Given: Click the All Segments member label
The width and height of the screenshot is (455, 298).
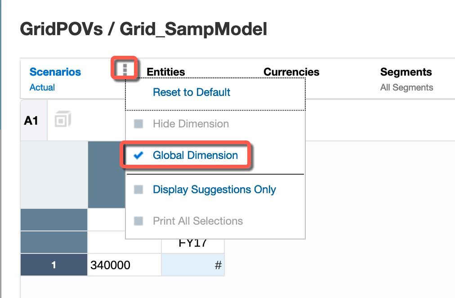Looking at the screenshot, I should (x=406, y=88).
